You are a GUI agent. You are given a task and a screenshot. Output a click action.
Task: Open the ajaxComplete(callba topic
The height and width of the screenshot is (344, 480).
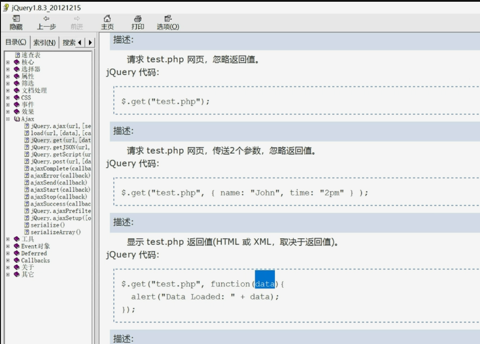point(58,169)
